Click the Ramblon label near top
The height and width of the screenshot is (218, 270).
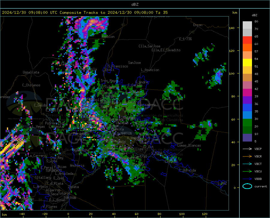coord(108,37)
